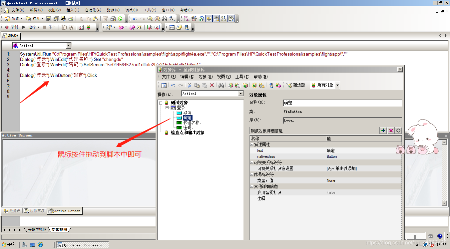
Task: Open 工具(T) menu in Object Repository
Action: (242, 77)
